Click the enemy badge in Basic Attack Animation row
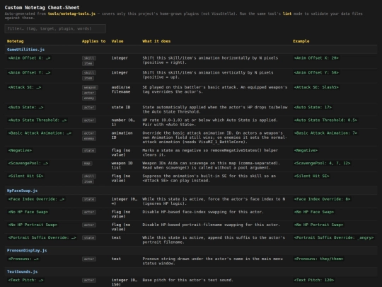The height and width of the screenshot is (287, 382). click(x=89, y=138)
